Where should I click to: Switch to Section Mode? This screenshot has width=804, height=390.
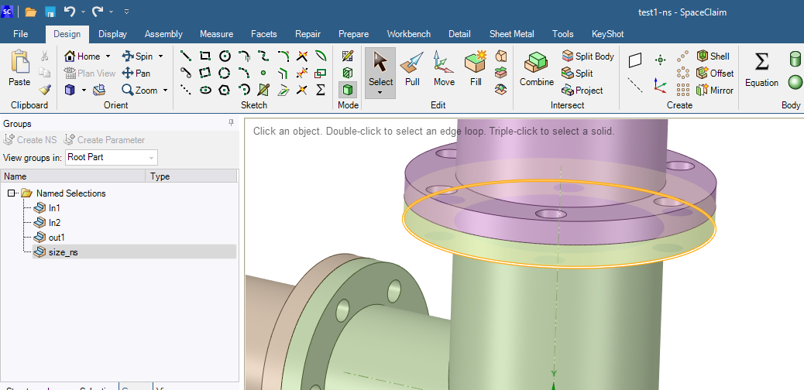(348, 73)
